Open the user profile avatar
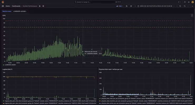195x105 pixels. tap(193, 2)
